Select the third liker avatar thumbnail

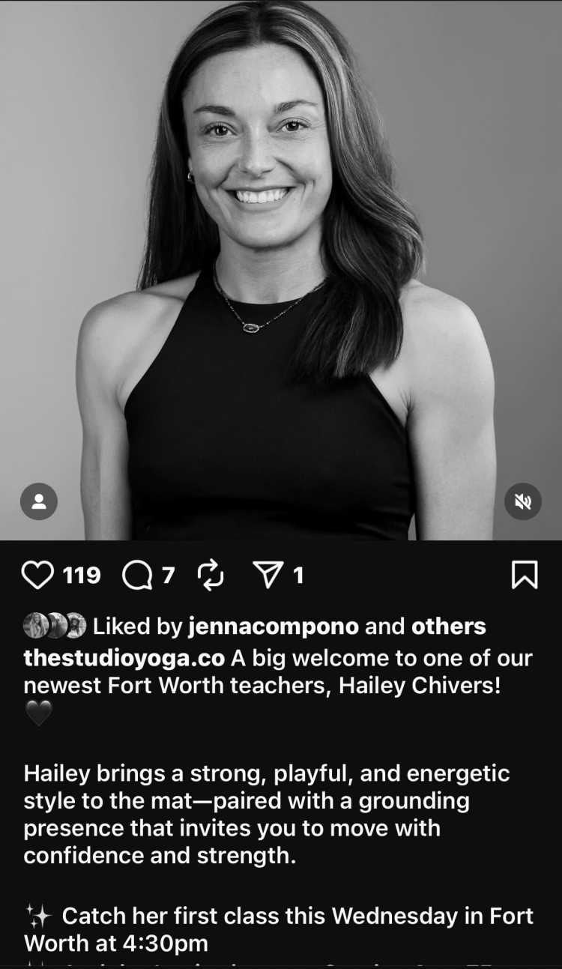pos(75,625)
